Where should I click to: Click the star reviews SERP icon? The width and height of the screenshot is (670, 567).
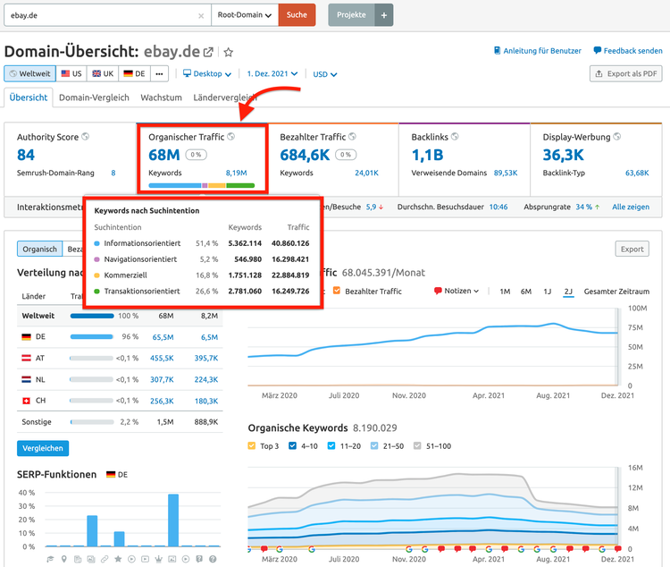(x=118, y=559)
